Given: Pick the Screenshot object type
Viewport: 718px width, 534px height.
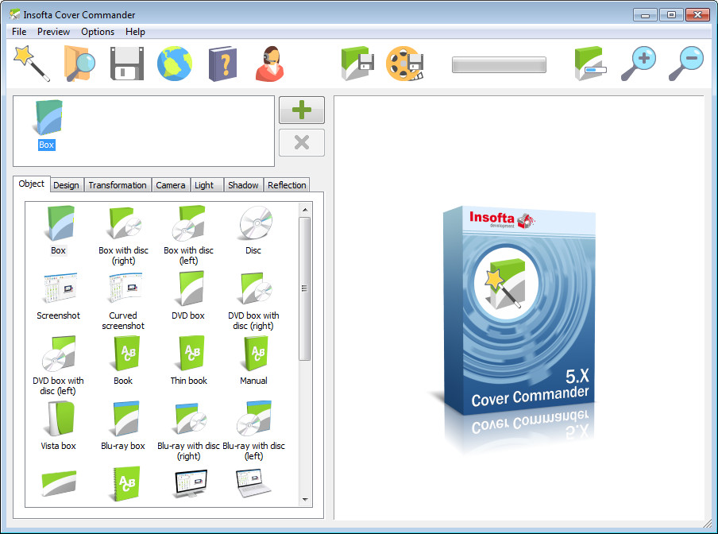Looking at the screenshot, I should (59, 296).
